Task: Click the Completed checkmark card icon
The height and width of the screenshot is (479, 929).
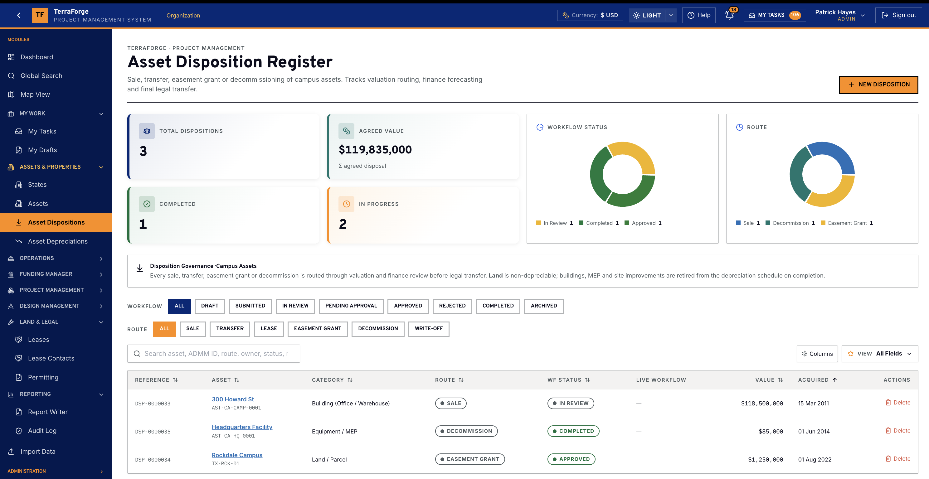Action: pyautogui.click(x=147, y=204)
